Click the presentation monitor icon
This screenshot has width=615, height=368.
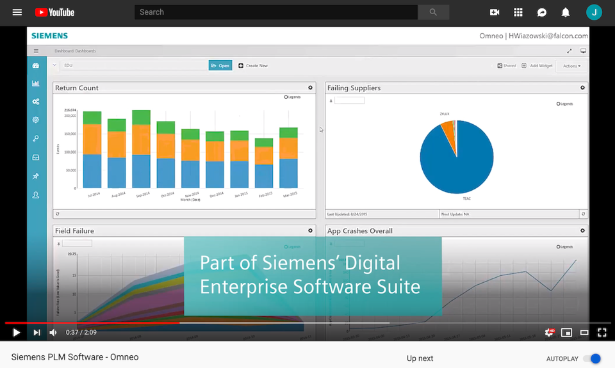pos(583,51)
